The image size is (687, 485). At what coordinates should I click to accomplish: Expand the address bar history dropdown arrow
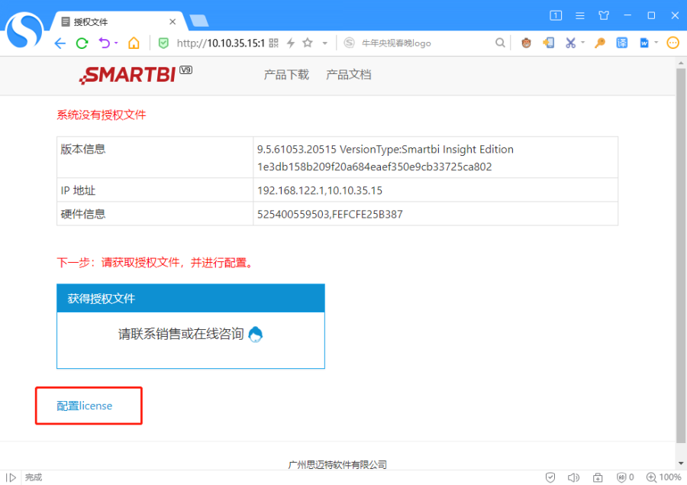(x=324, y=43)
